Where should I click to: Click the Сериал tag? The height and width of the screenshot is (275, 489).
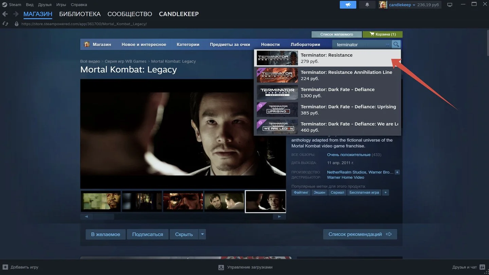pyautogui.click(x=337, y=192)
